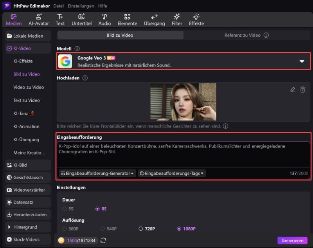Click the Google G model logo

click(x=65, y=61)
